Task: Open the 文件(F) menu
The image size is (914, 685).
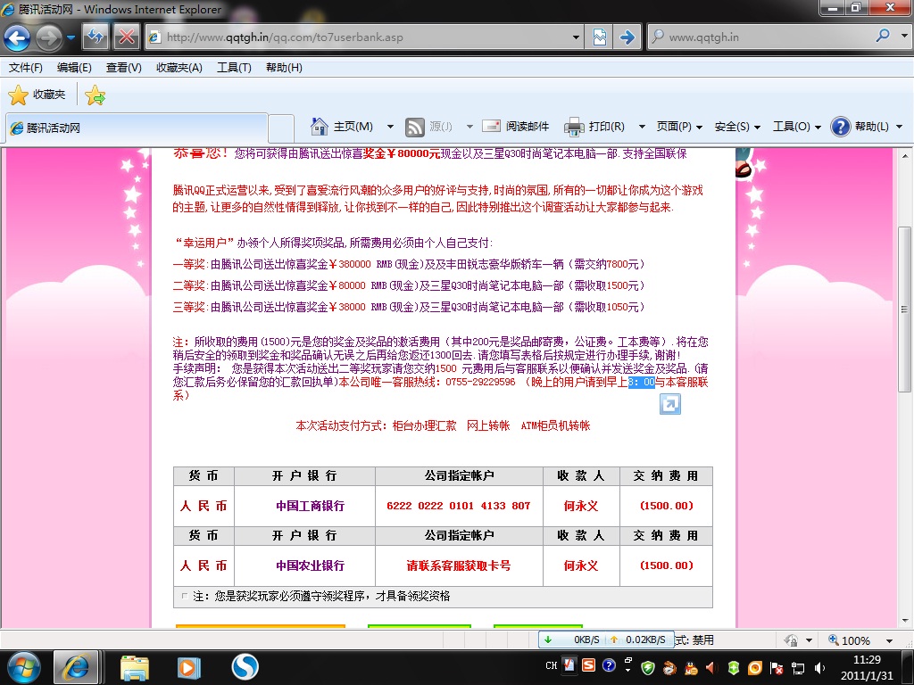Action: 26,68
